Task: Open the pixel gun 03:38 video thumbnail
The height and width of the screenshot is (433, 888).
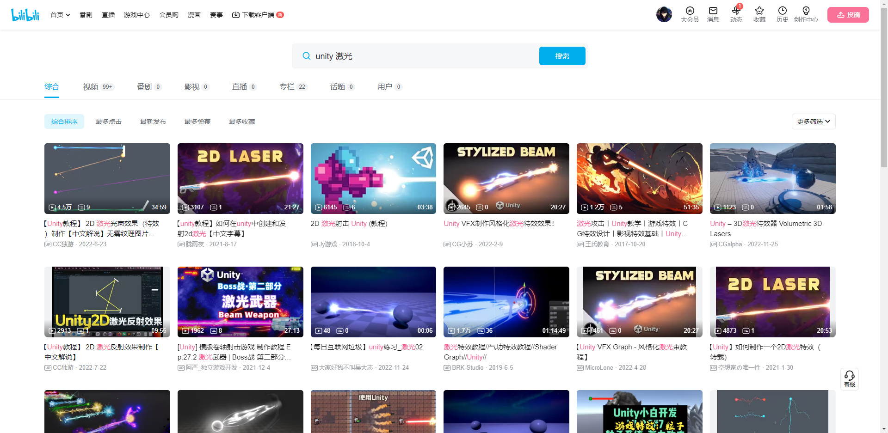Action: [373, 178]
